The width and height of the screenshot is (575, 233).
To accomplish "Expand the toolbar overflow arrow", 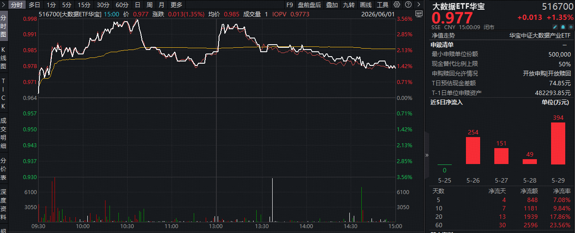I will tap(419, 5).
